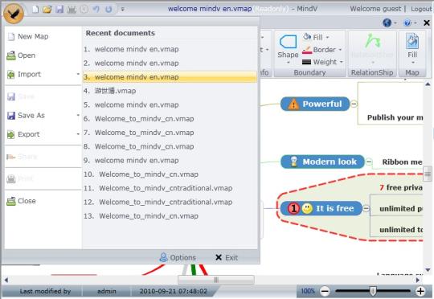Click the zoom out minus button
The image size is (434, 299).
tap(325, 291)
